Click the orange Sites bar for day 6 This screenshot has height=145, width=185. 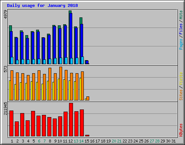[39, 85]
